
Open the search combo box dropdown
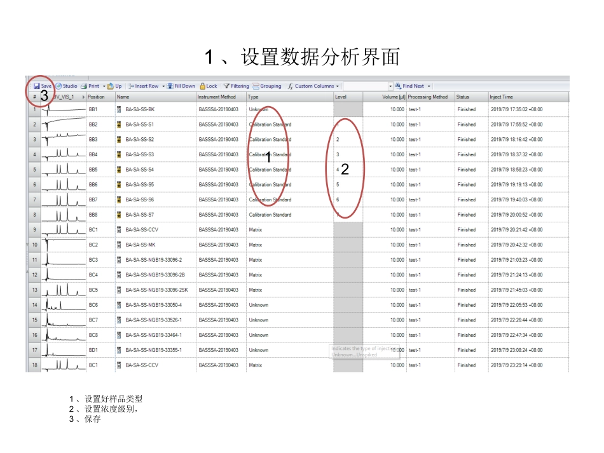point(390,86)
